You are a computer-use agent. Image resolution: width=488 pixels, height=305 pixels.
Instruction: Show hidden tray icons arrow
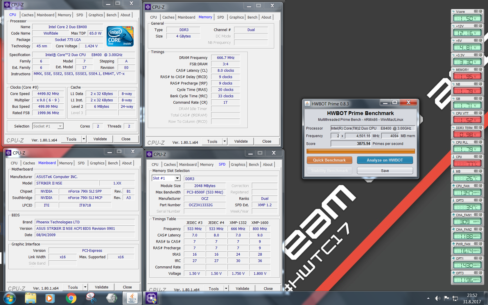pos(428,298)
